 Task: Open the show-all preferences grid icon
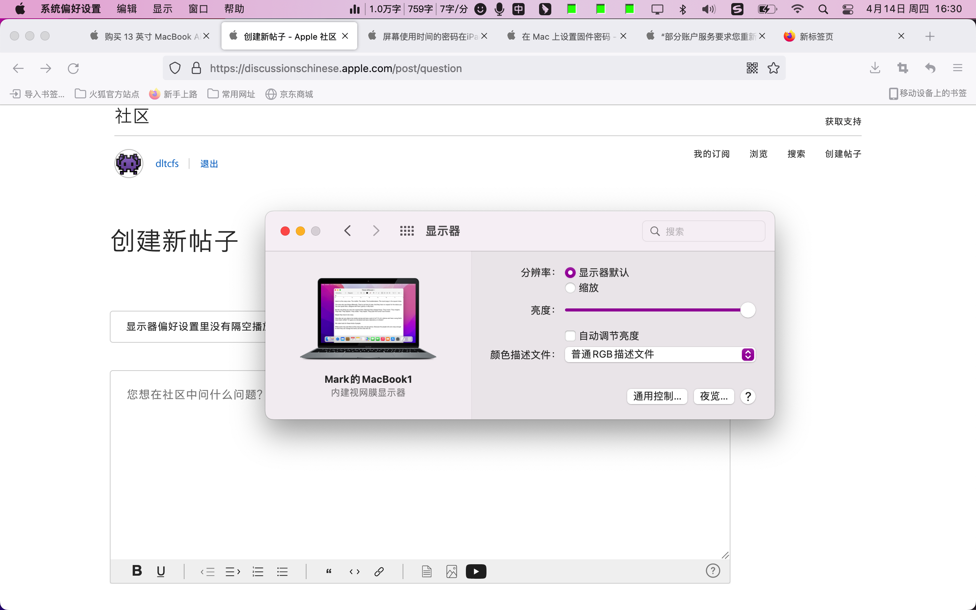pyautogui.click(x=406, y=231)
